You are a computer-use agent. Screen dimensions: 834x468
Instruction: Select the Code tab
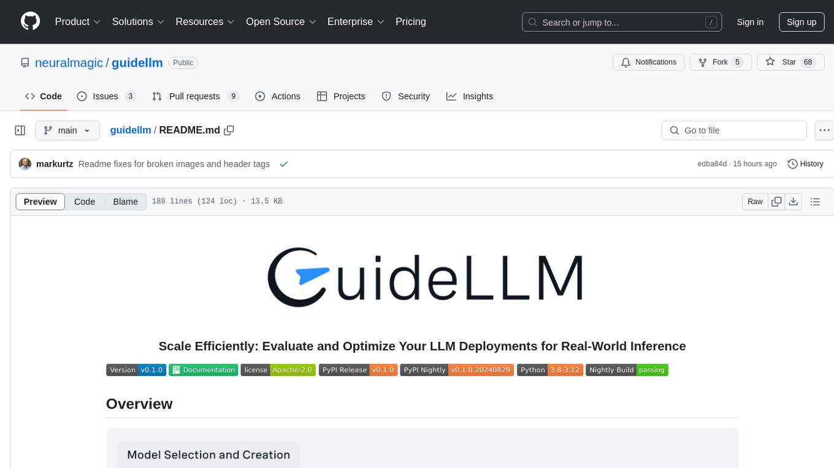pyautogui.click(x=44, y=96)
